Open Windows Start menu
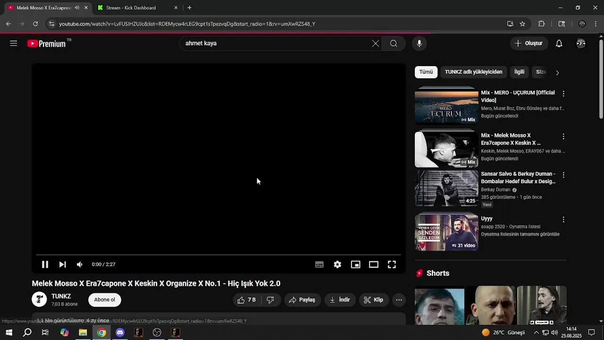This screenshot has height=340, width=604. click(x=8, y=332)
